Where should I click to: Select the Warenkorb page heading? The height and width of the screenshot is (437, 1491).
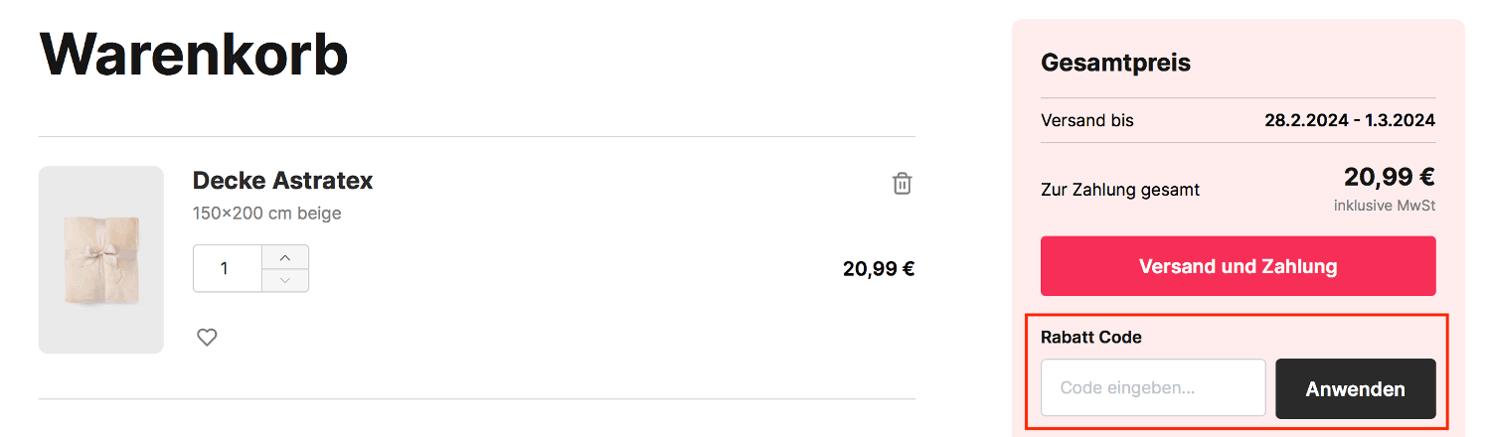click(194, 55)
